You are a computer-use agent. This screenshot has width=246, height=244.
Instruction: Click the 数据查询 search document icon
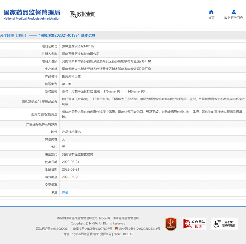pyautogui.click(x=73, y=14)
